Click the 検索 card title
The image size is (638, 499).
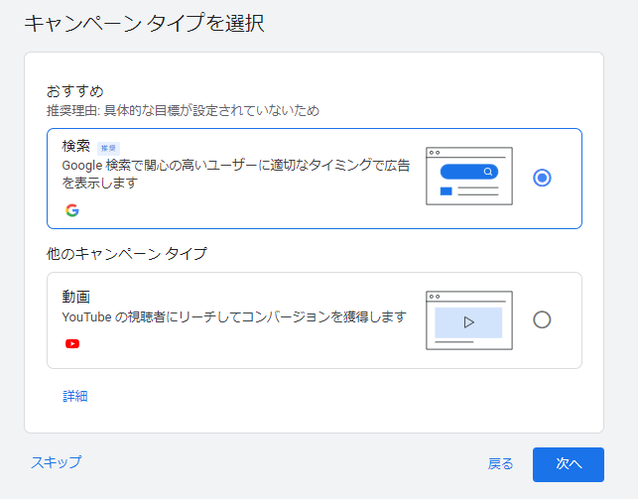pos(75,146)
